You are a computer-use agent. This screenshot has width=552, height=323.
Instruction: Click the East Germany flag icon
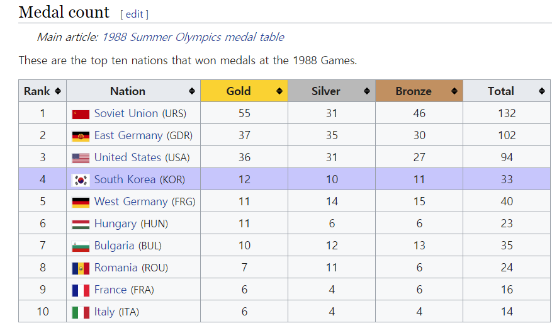pos(81,136)
